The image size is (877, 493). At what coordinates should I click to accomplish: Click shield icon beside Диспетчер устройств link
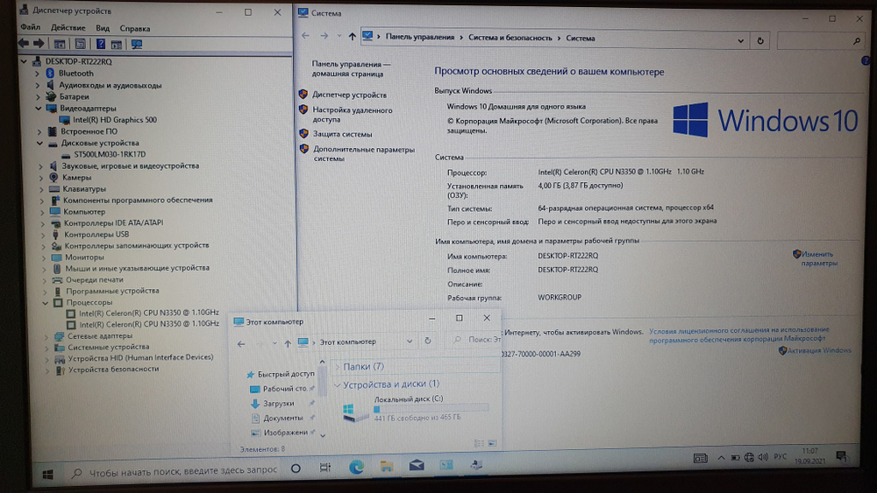coord(303,95)
